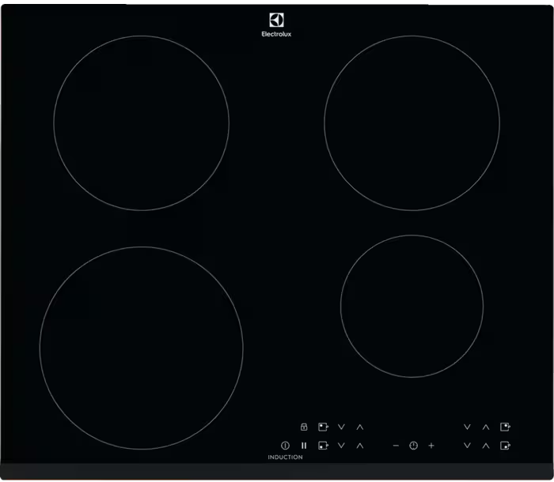Click the Electrolux logo emblem

(276, 20)
